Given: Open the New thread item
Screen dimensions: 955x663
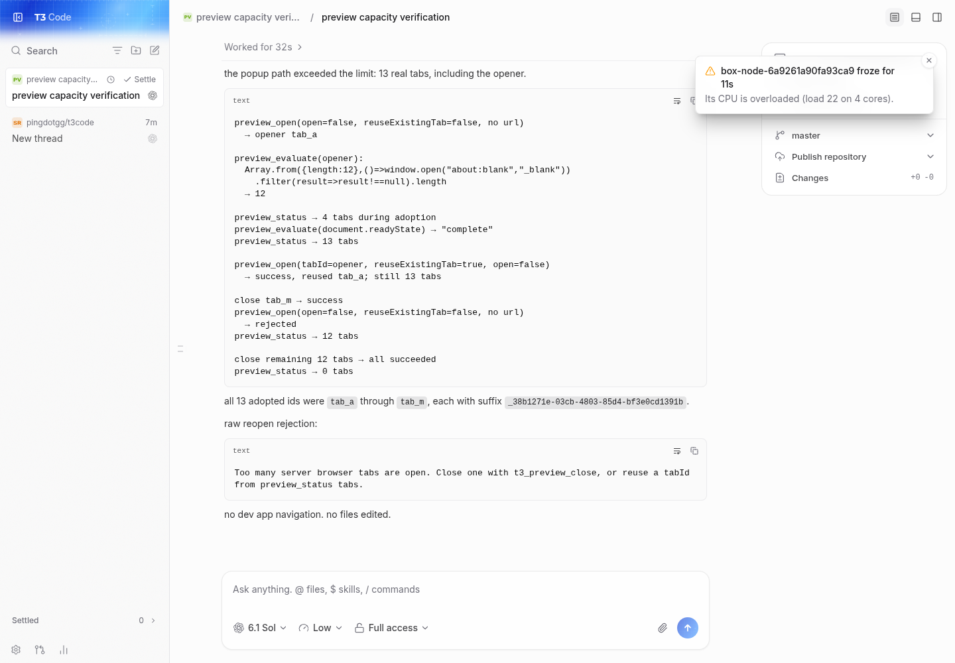Looking at the screenshot, I should tap(84, 131).
